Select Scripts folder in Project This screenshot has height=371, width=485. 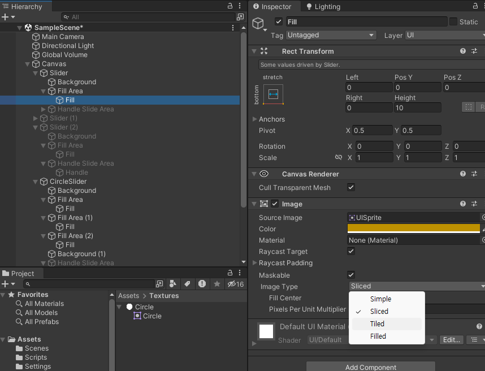pos(36,357)
